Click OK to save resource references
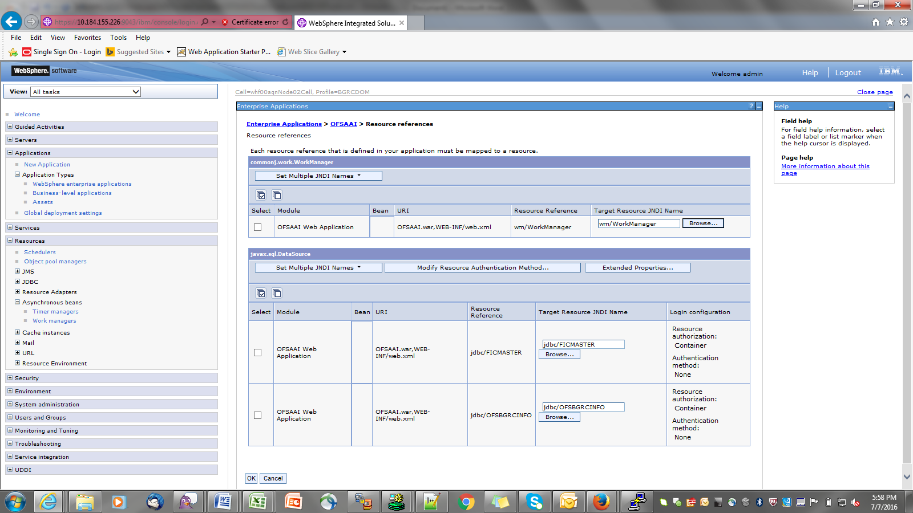Viewport: 913px width, 513px height. 252,478
